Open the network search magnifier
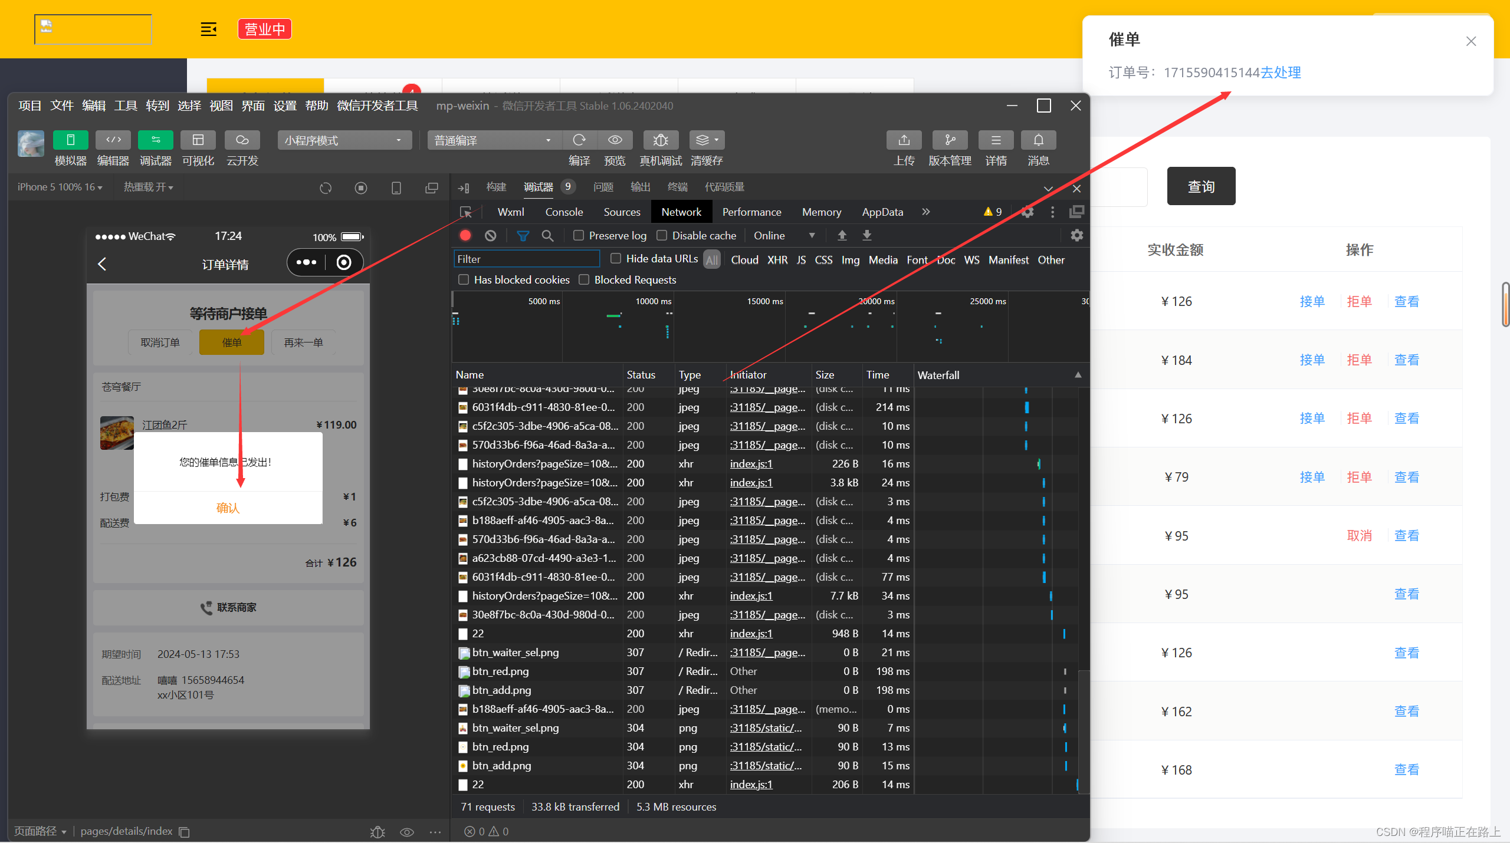 [547, 236]
